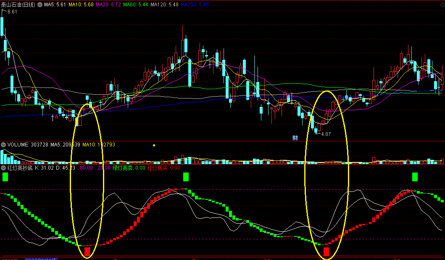Click the volume MA5: 209539 readout
The image size is (445, 260).
65,145
